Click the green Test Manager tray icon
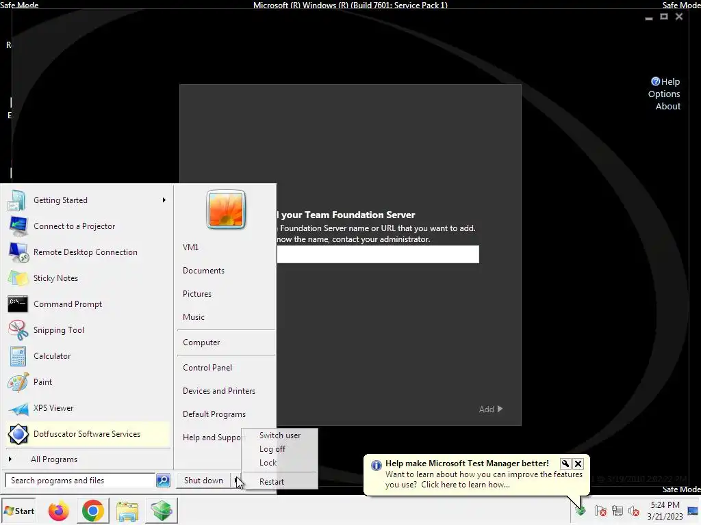 [x=581, y=511]
